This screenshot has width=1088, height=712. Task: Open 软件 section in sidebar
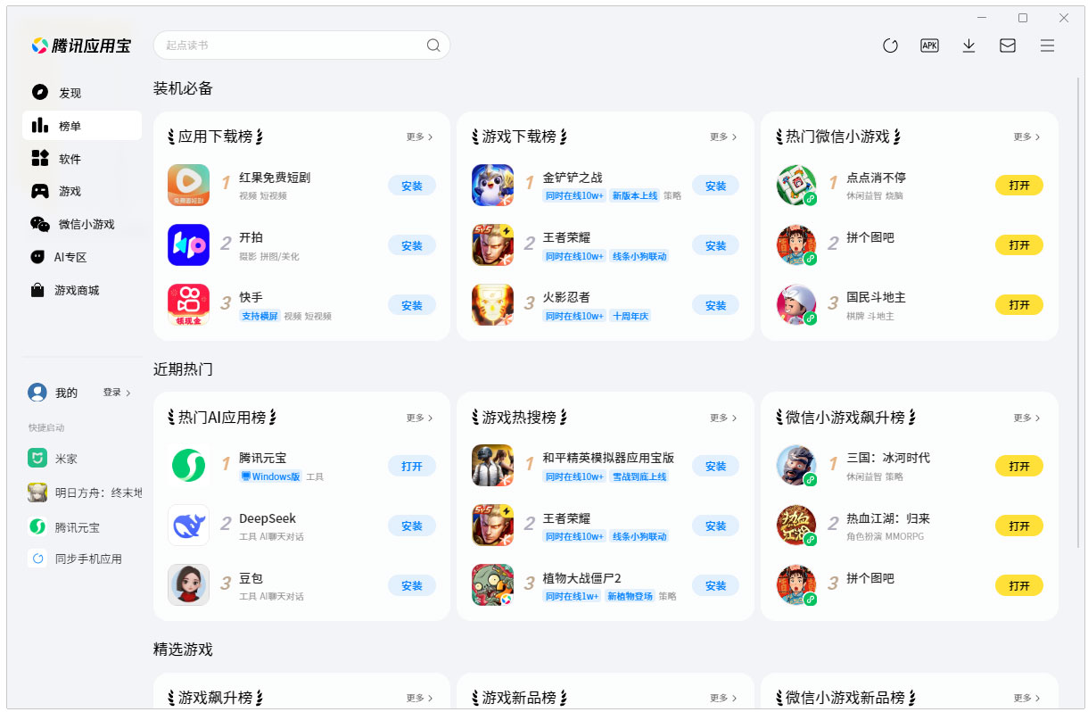point(82,159)
